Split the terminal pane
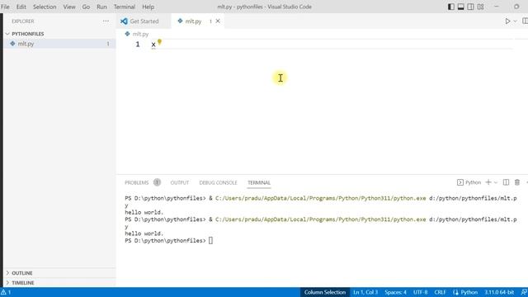Viewport: 528px width, 297px height. (506, 182)
